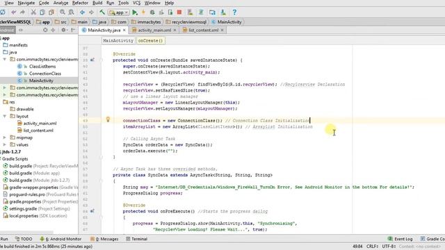Select ClassListItems in the project tree
Viewport: 445px width, 250px height.
42,67
